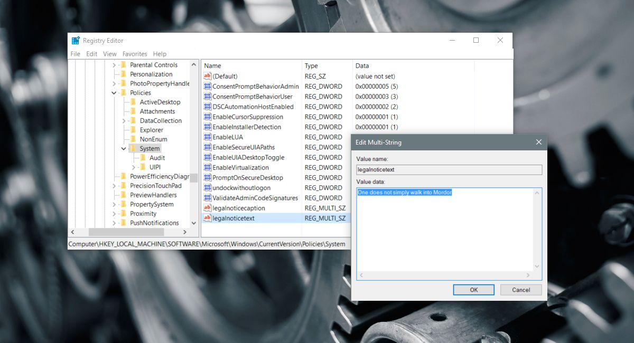Open the Edit menu
Screen dimensions: 634x343
92,54
